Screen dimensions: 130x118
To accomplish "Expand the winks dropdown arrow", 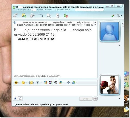I will tap(26, 83).
